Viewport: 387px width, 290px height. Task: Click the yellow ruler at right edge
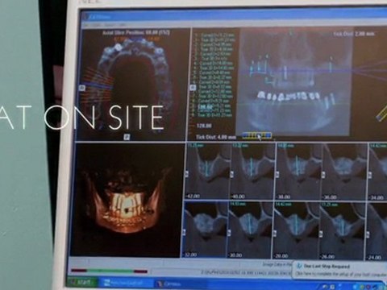pyautogui.click(x=382, y=114)
